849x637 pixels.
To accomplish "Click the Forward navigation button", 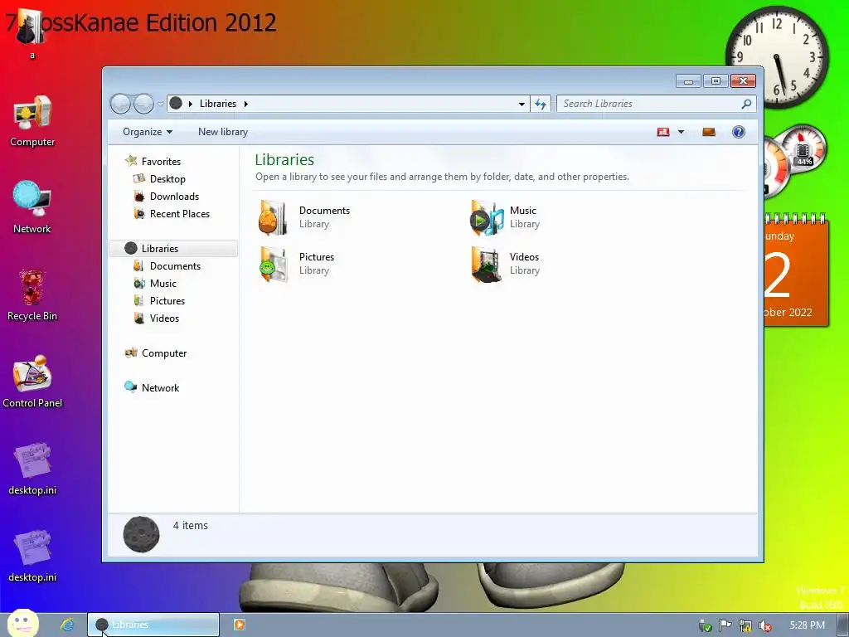I will (143, 104).
